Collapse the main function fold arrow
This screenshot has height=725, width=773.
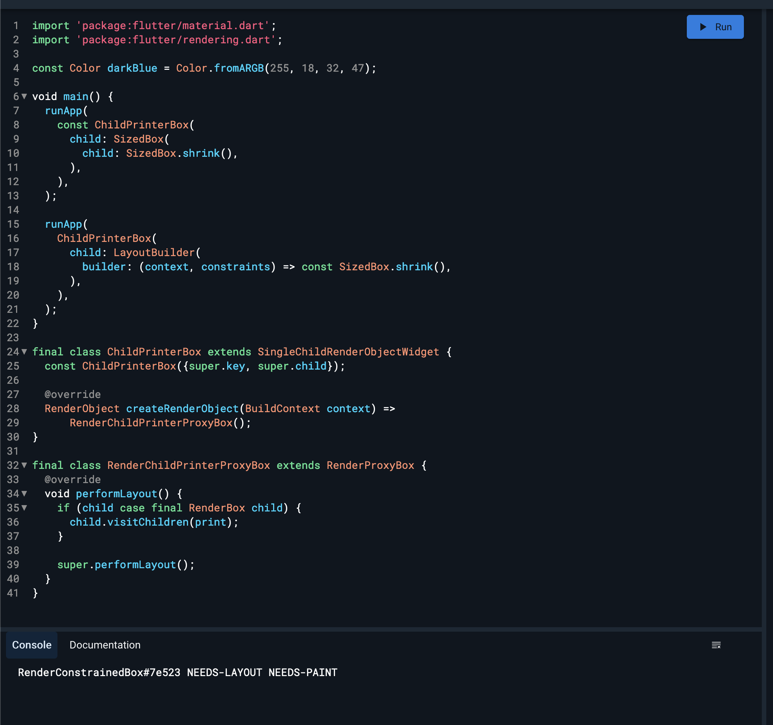[24, 97]
